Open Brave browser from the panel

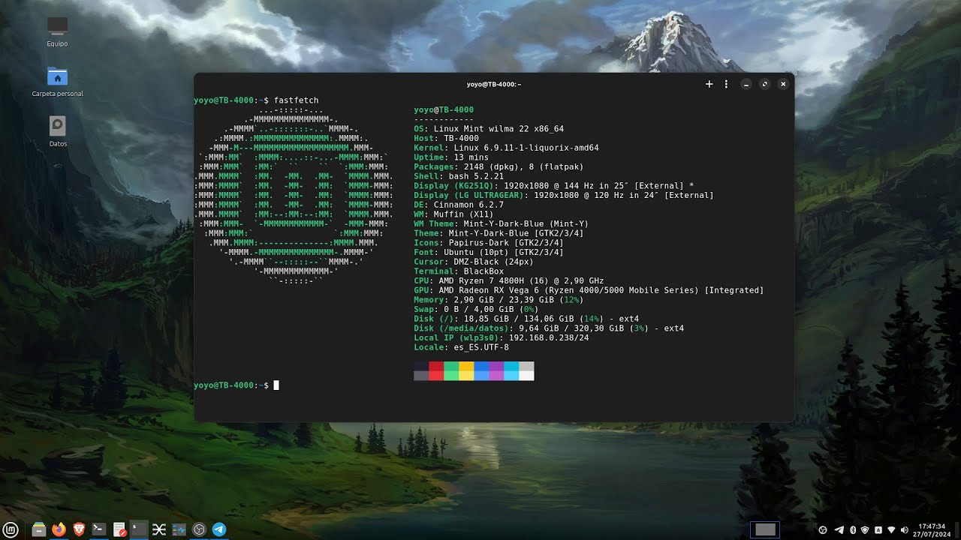coord(79,529)
